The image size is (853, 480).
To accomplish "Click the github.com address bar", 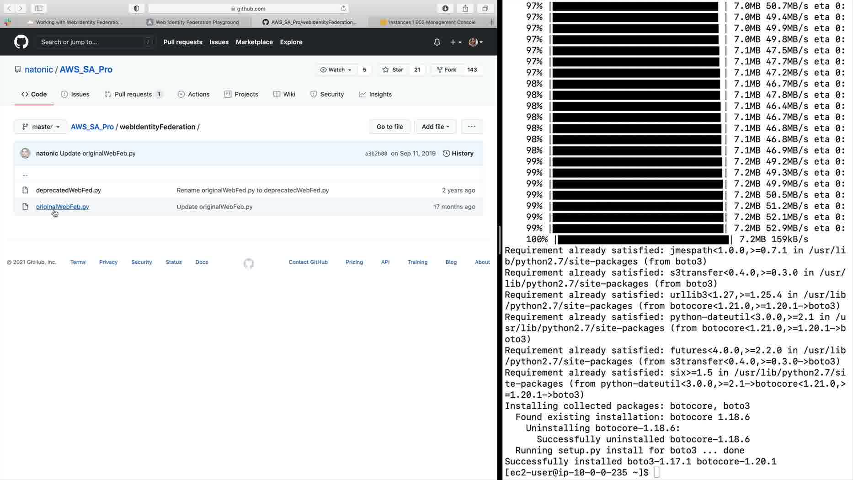I will click(x=248, y=8).
